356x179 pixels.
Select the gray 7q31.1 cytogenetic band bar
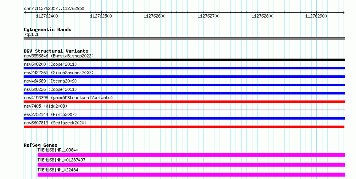[184, 39]
